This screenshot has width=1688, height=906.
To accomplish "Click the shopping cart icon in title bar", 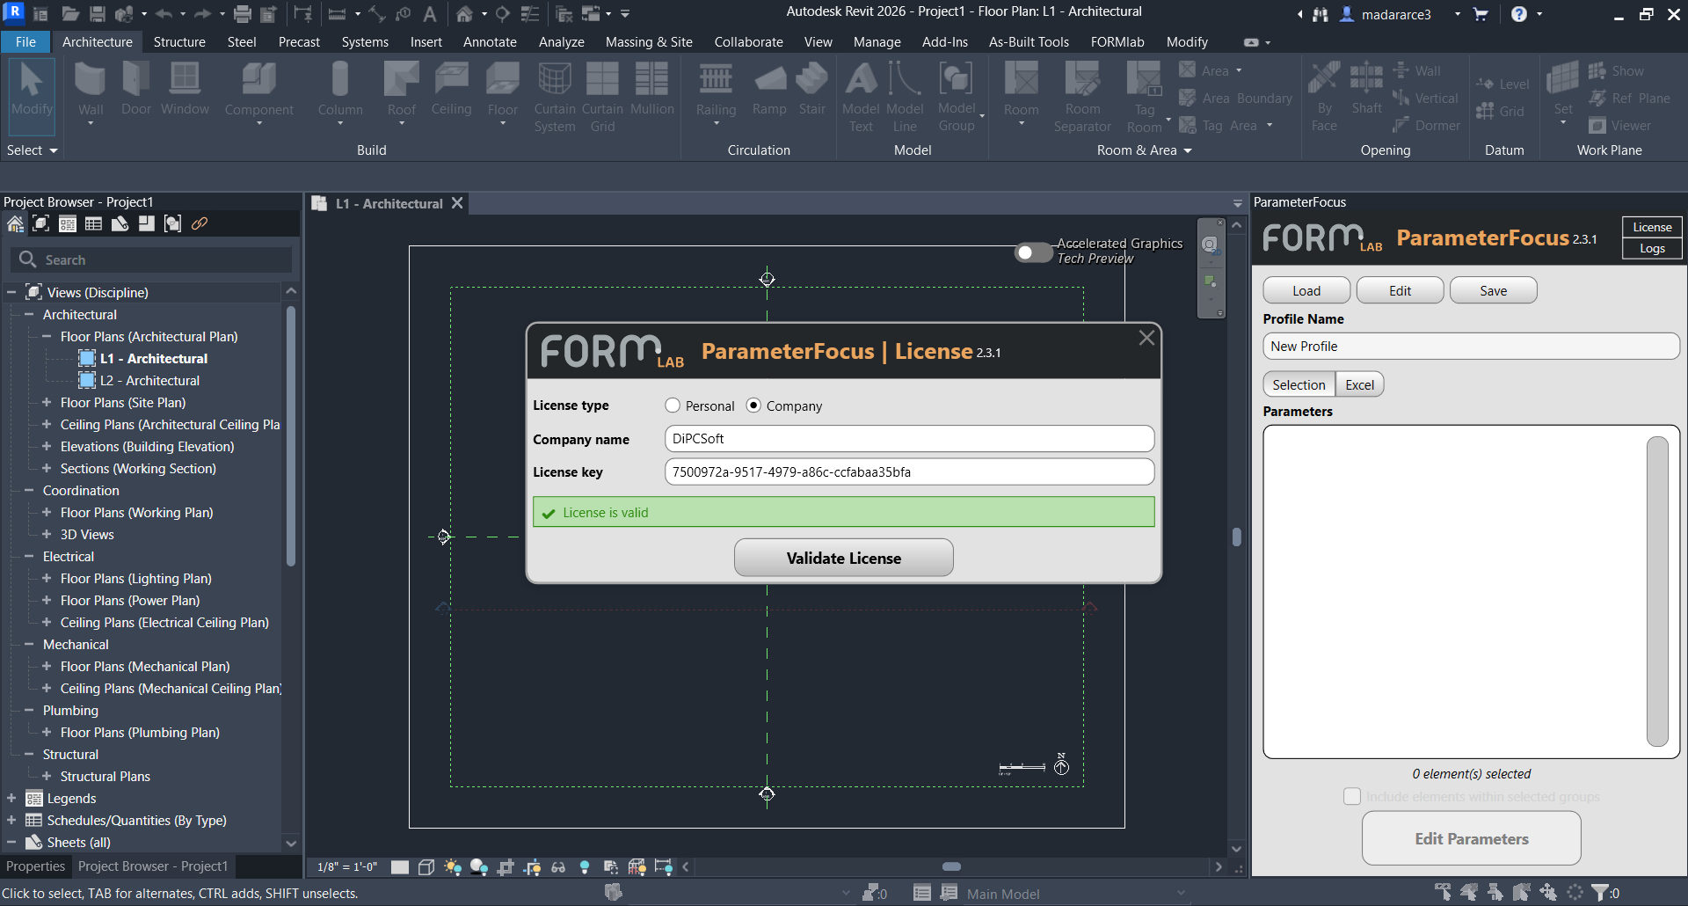I will pos(1481,14).
